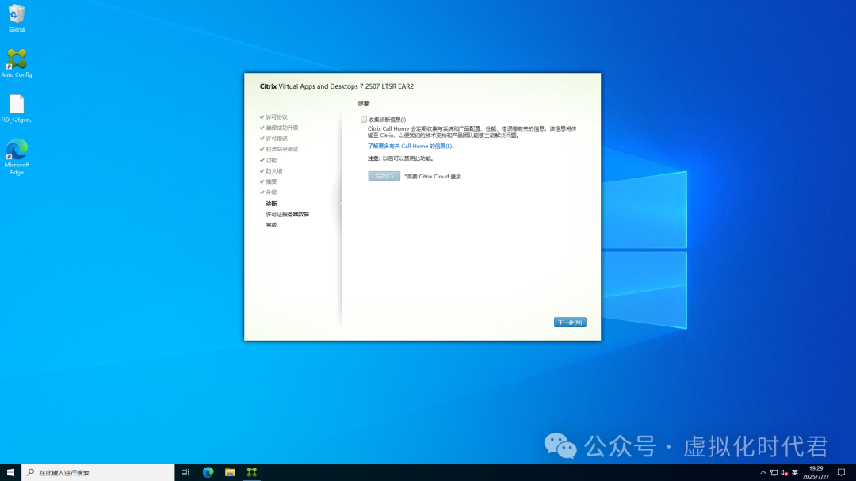Viewport: 856px width, 481px height.
Task: Open Task View from the taskbar
Action: (185, 472)
